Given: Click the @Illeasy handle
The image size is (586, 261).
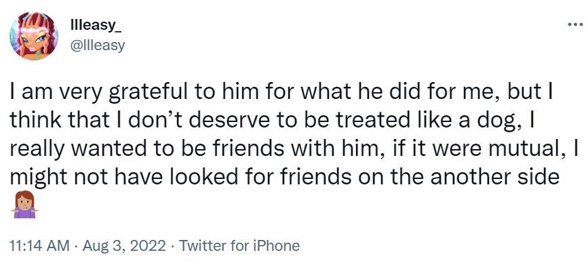Looking at the screenshot, I should [97, 45].
